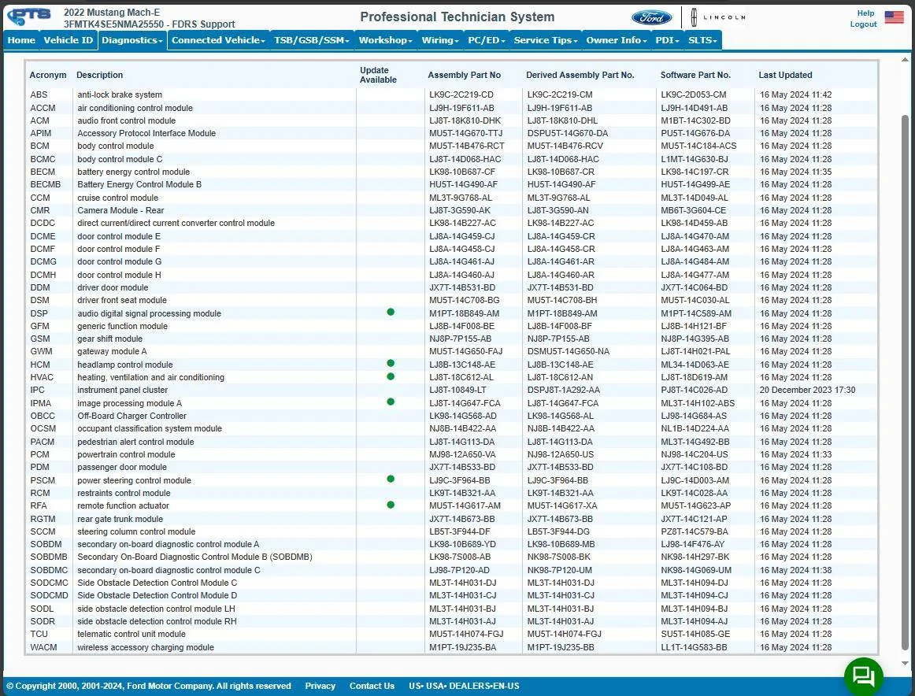Click the IPC date 20 December 2023 17:30
This screenshot has width=915, height=696.
pos(808,390)
